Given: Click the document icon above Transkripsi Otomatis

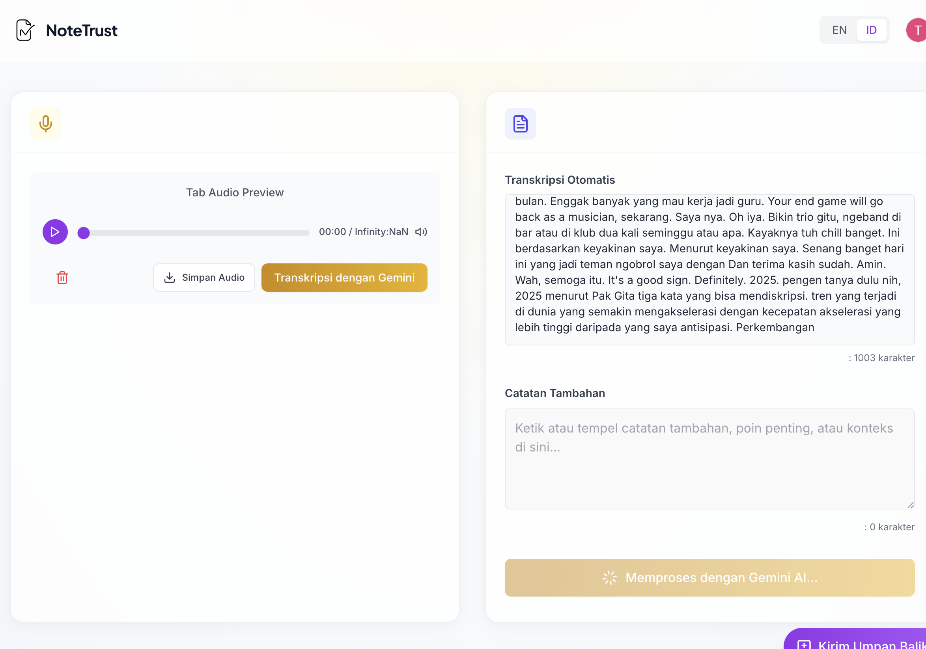Looking at the screenshot, I should pyautogui.click(x=520, y=124).
